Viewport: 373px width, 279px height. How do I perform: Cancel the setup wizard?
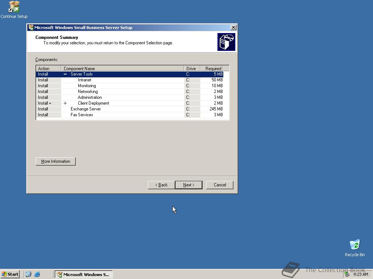coord(220,185)
